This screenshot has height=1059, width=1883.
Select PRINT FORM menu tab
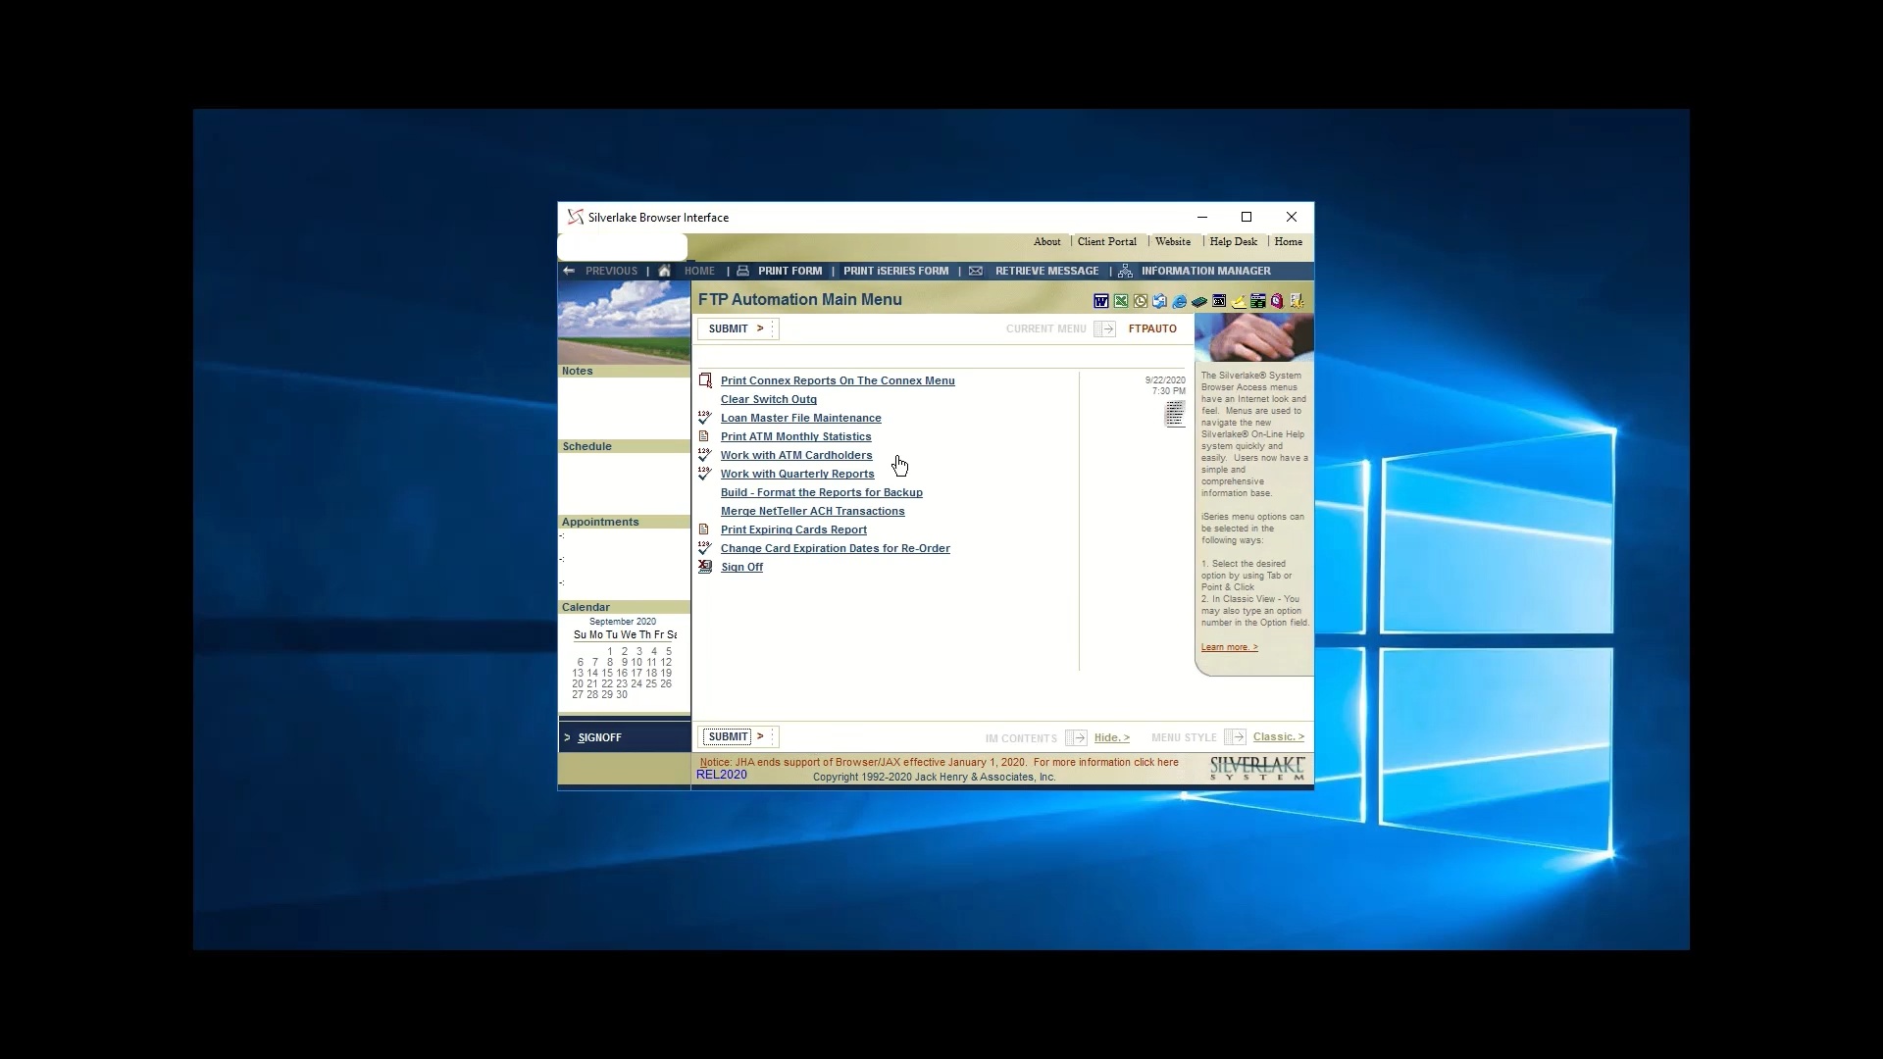tap(789, 271)
